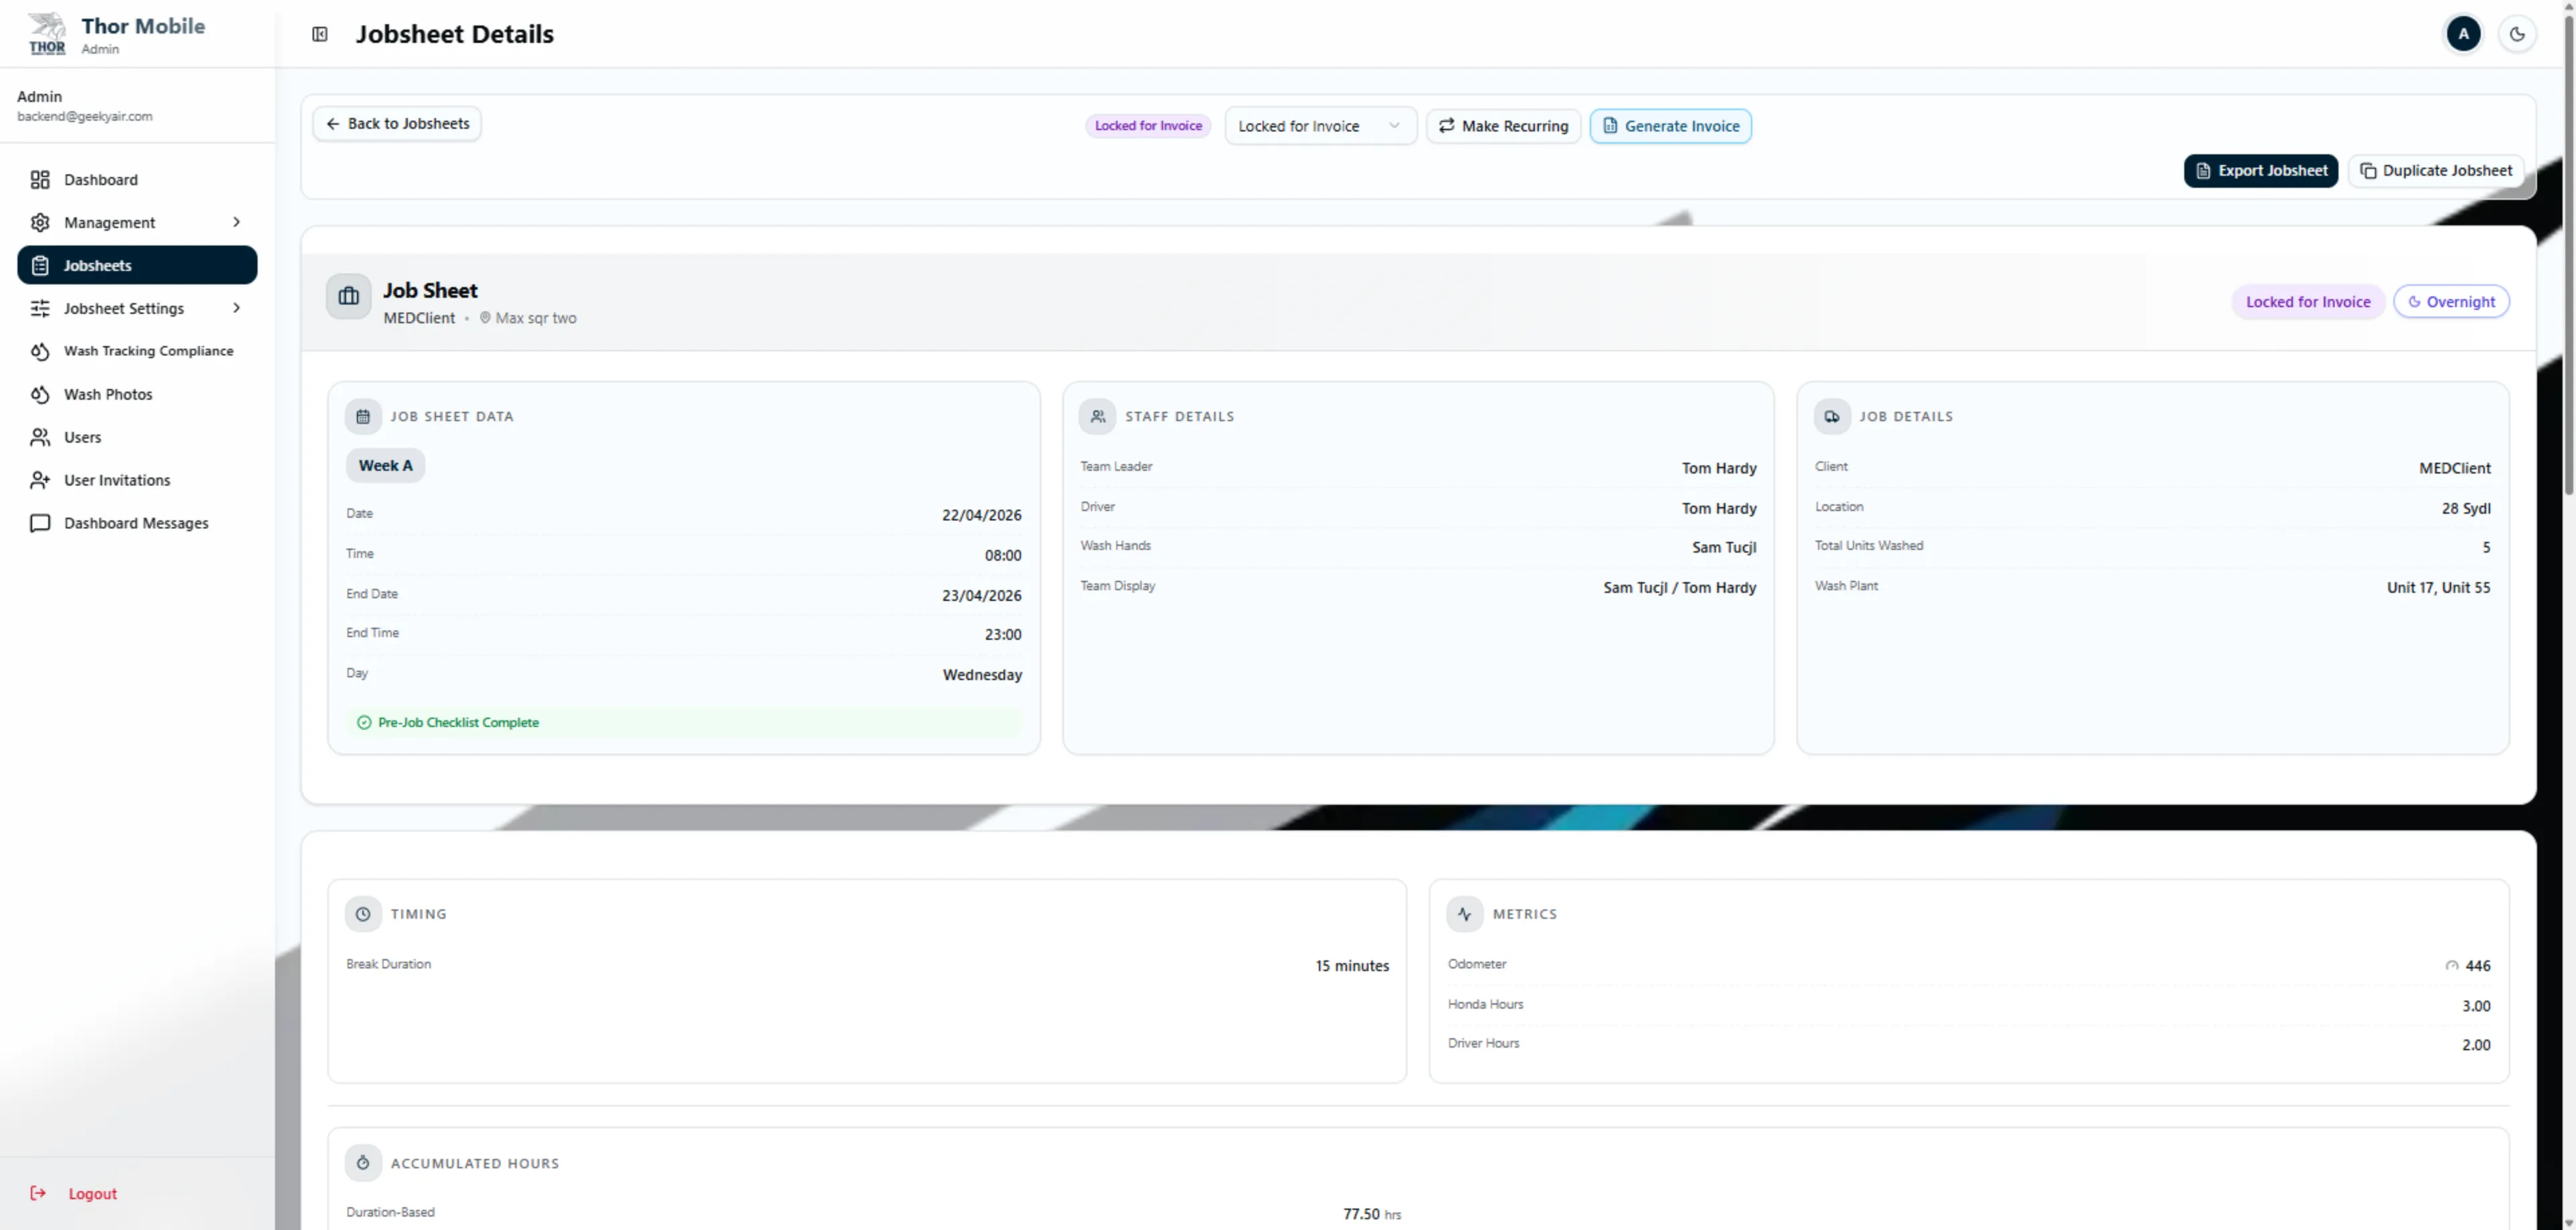The image size is (2576, 1230).
Task: Click the Users people icon
Action: point(40,437)
